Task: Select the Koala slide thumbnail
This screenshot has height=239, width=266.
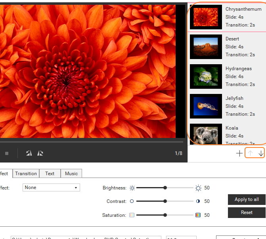Action: 206,134
